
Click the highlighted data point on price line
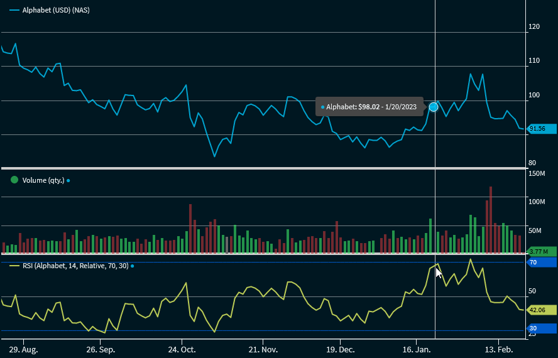pos(434,107)
